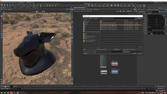Select the Spiral shelf tool

53,5
